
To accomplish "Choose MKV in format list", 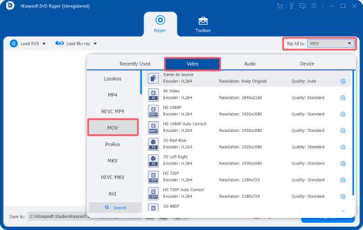I will [113, 161].
